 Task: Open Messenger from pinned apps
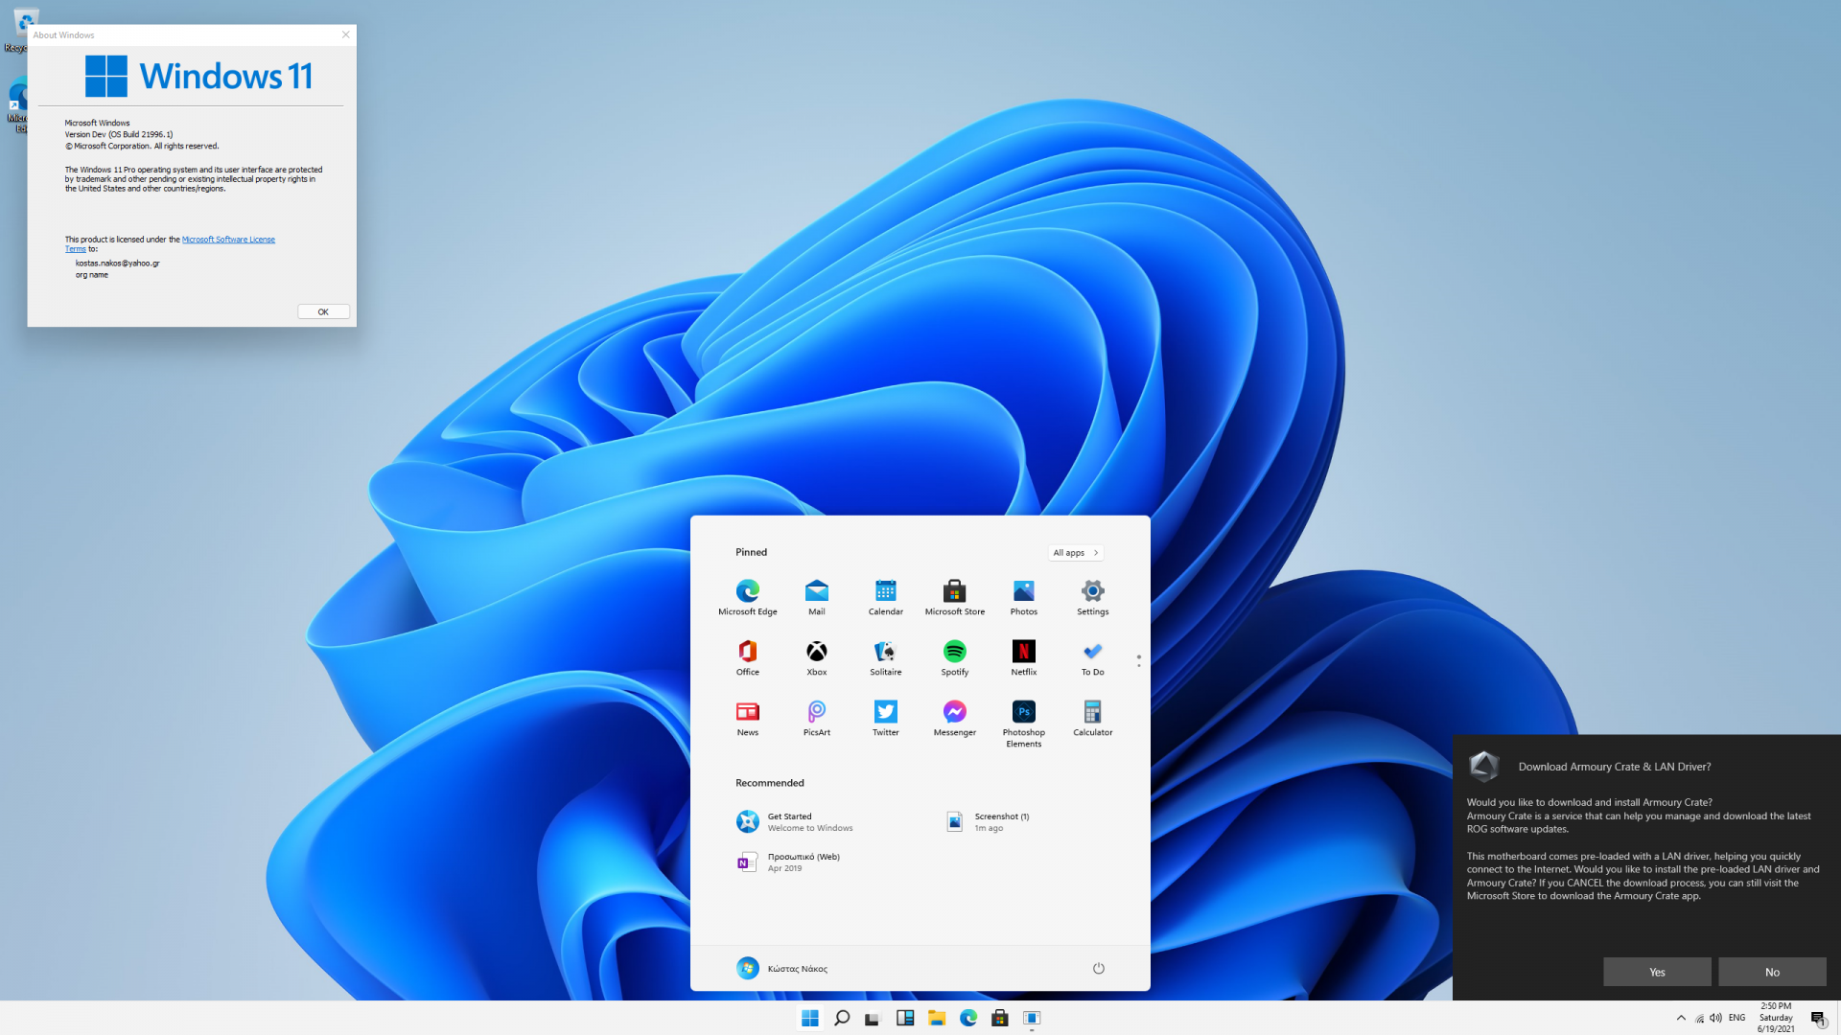955,718
